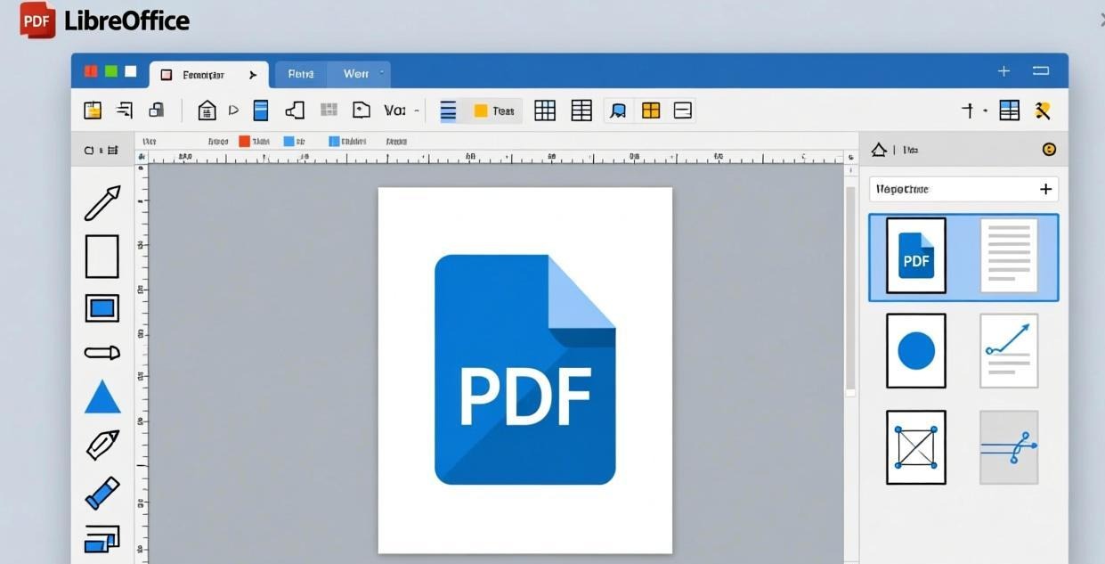Click the side panel search input field
Screen dimensions: 1105x564
(x=963, y=189)
